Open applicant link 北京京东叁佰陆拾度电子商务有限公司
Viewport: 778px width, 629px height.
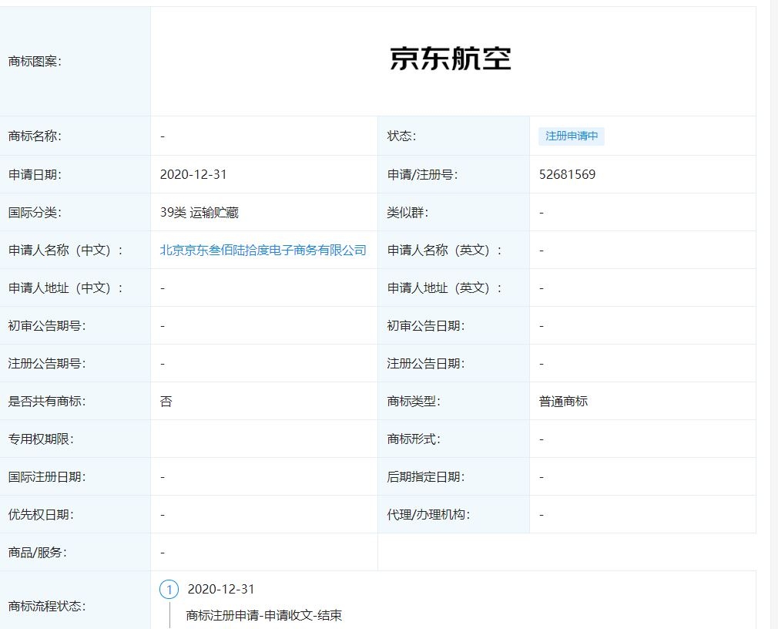click(x=263, y=251)
